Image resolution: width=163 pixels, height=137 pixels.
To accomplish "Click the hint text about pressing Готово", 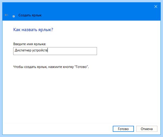I will point(51,67).
